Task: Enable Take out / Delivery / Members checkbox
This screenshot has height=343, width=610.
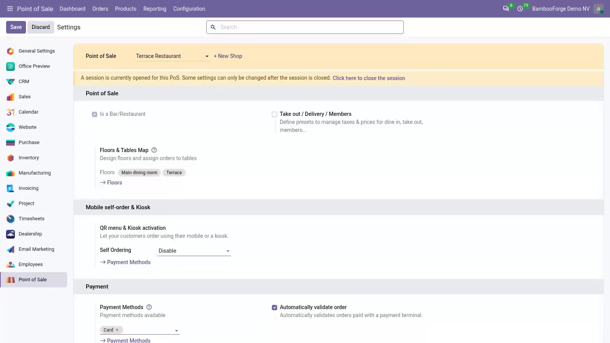Action: [x=274, y=114]
